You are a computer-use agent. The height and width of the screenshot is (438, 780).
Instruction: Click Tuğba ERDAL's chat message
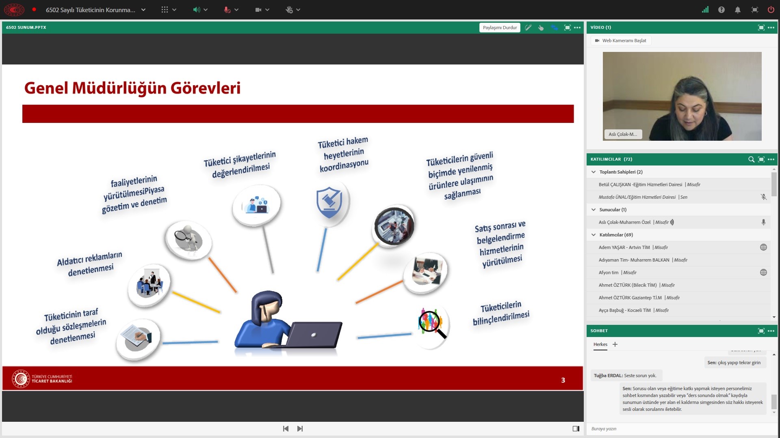tap(626, 376)
